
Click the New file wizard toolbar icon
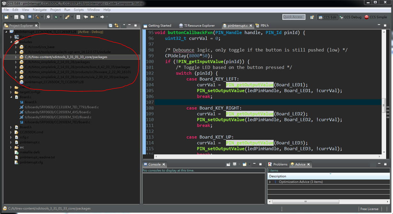(6, 17)
